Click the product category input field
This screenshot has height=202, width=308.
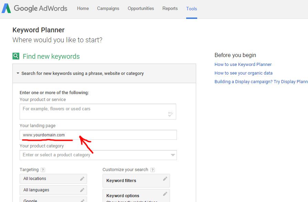98,155
